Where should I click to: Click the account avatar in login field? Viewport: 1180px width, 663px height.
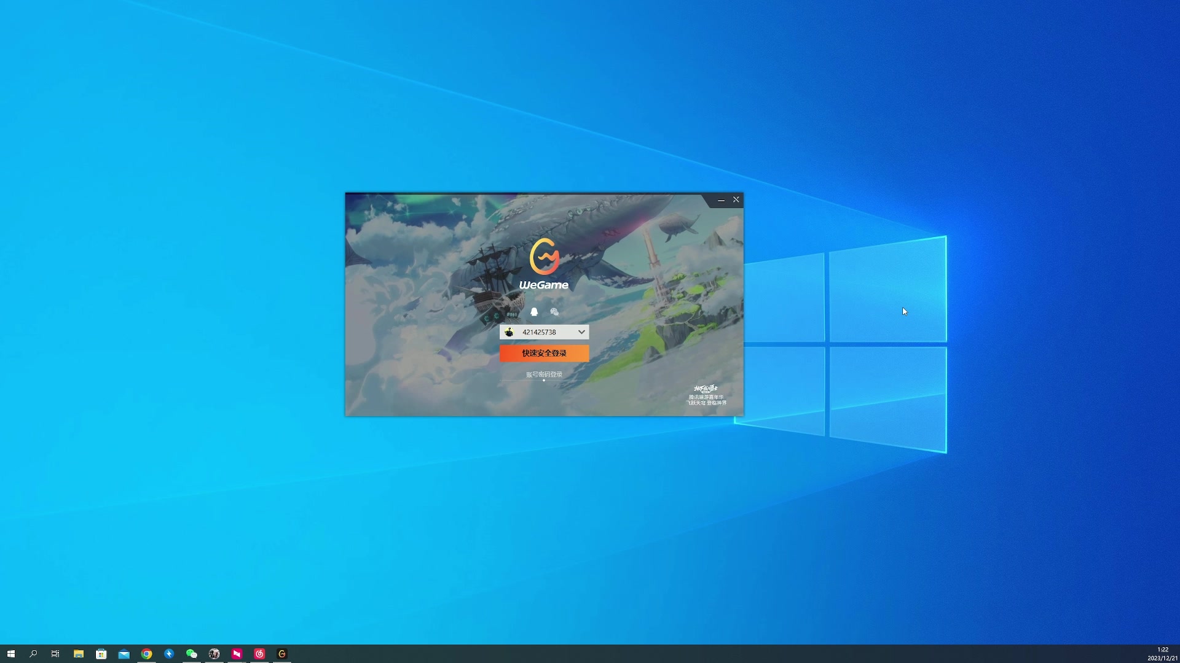tap(509, 332)
